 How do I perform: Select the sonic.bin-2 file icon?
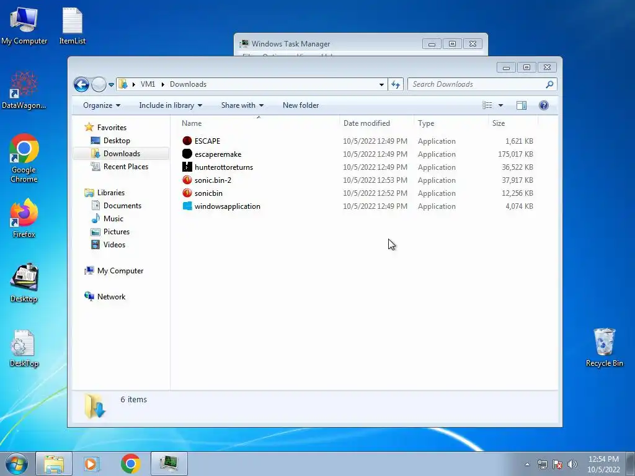click(187, 180)
